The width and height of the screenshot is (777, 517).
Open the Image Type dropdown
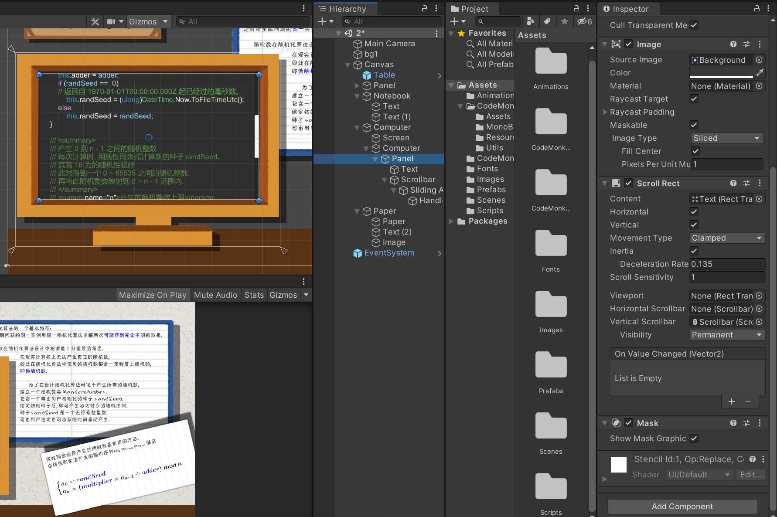[x=726, y=138]
